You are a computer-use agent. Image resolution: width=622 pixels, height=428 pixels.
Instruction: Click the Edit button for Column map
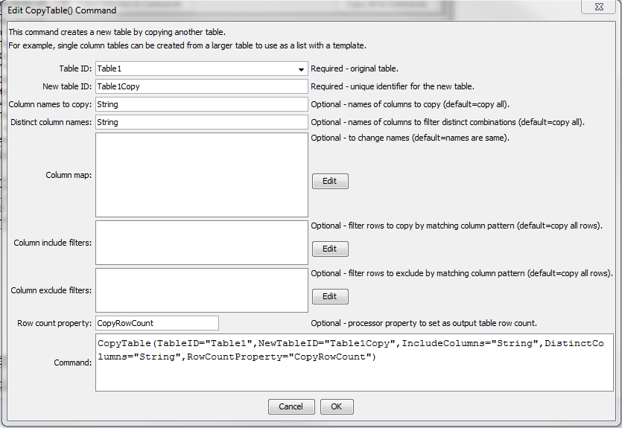(x=330, y=181)
